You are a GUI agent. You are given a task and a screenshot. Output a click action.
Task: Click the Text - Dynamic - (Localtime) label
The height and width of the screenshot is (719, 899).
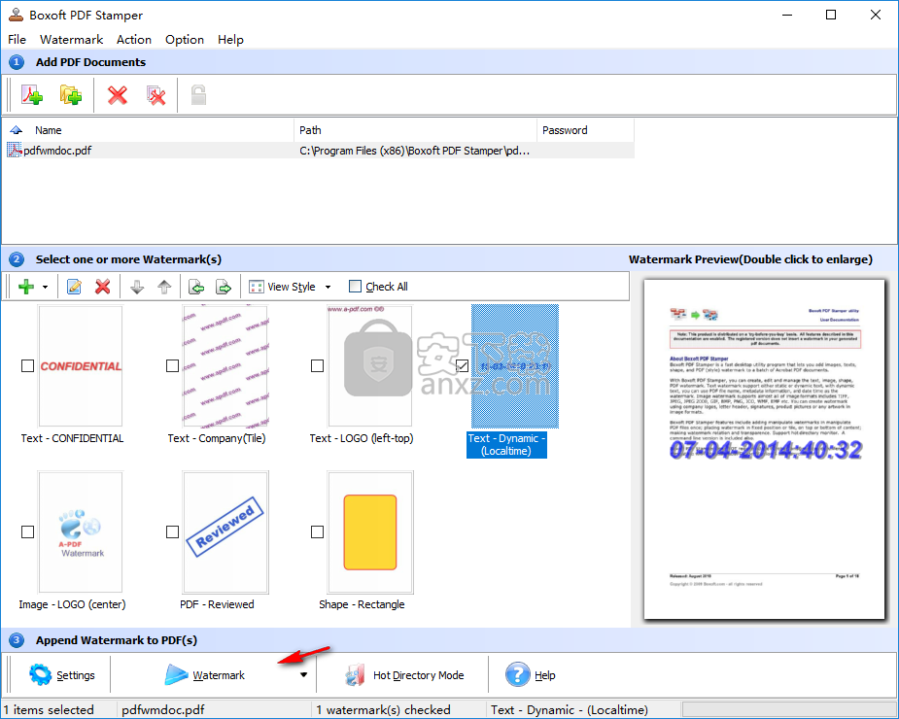[x=506, y=444]
